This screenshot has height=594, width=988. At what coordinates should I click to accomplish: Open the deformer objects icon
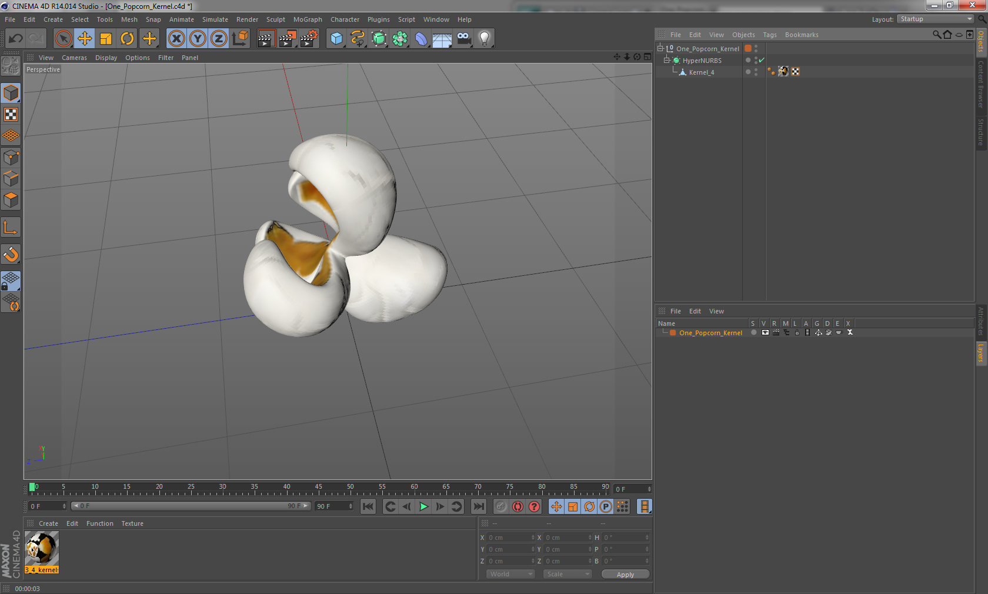(422, 39)
